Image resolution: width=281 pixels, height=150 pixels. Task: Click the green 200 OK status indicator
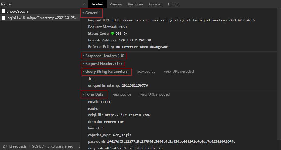113,34
